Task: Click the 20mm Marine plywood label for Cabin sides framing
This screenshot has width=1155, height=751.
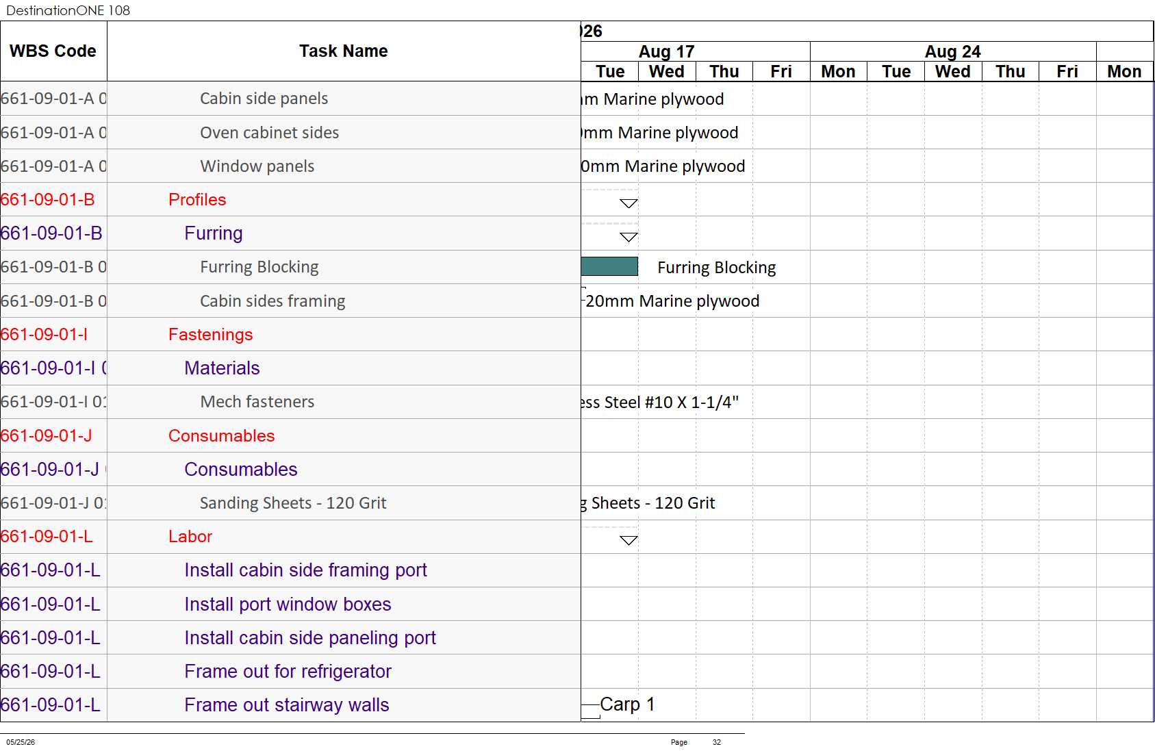Action: tap(672, 301)
